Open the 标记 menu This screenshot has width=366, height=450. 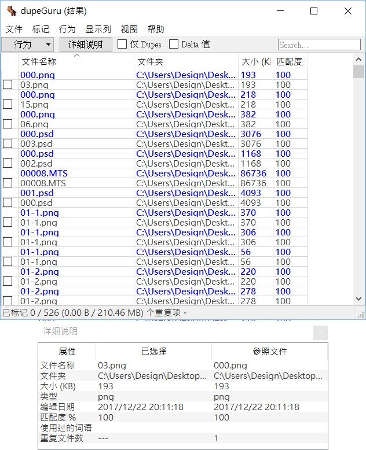(41, 29)
